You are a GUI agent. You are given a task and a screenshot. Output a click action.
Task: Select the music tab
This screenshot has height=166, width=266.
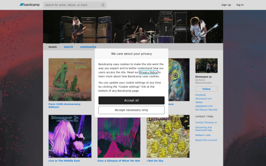[53, 47]
